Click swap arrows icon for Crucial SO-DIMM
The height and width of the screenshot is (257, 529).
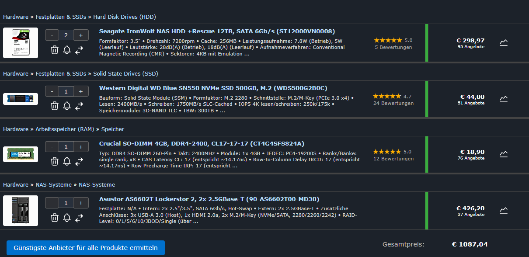click(79, 161)
